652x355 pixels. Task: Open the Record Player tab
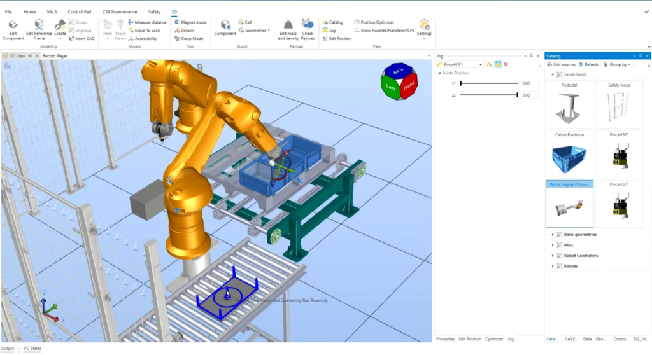(x=55, y=56)
